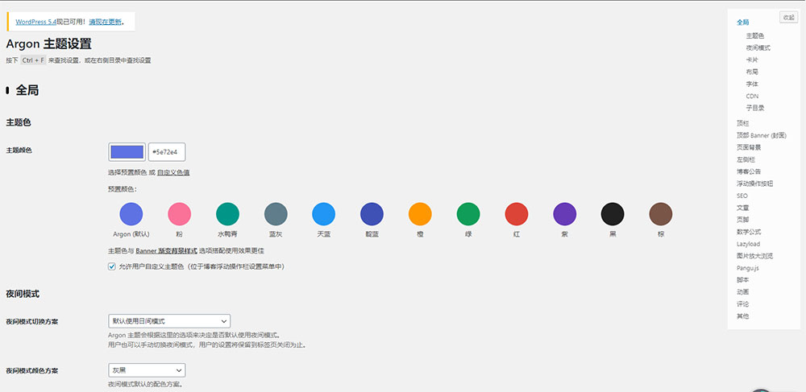Click the 请现在更新 update link
This screenshot has width=806, height=392.
point(106,22)
